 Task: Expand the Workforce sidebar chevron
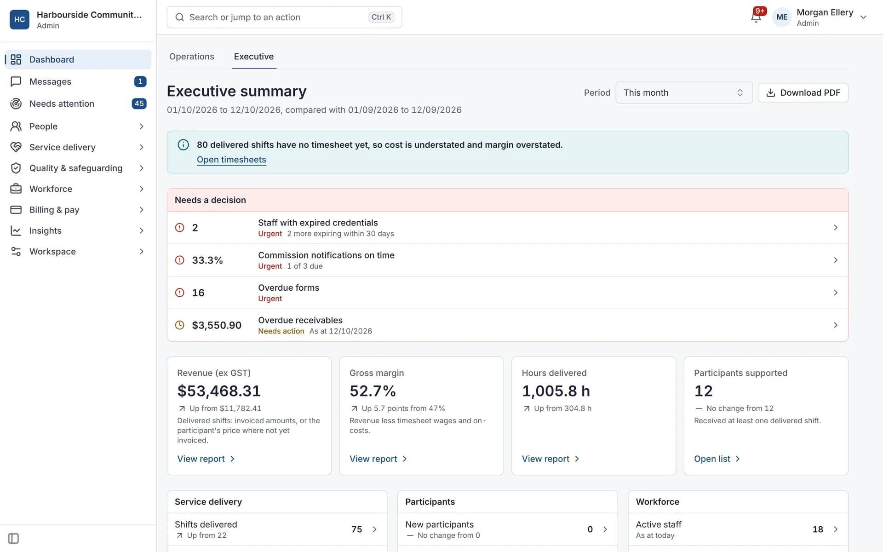pos(141,189)
